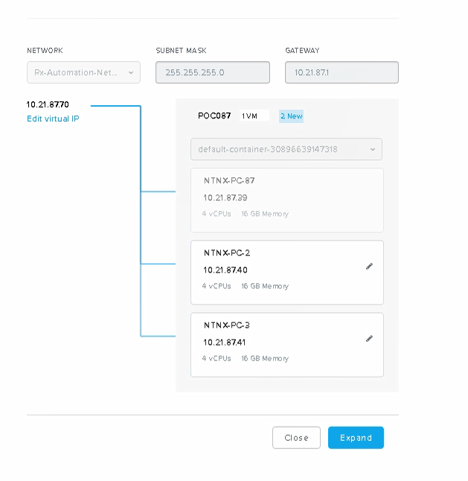Screen dimensions: 468x481
Task: Open the Rx-Automation-Net network dropdown
Action: [83, 72]
